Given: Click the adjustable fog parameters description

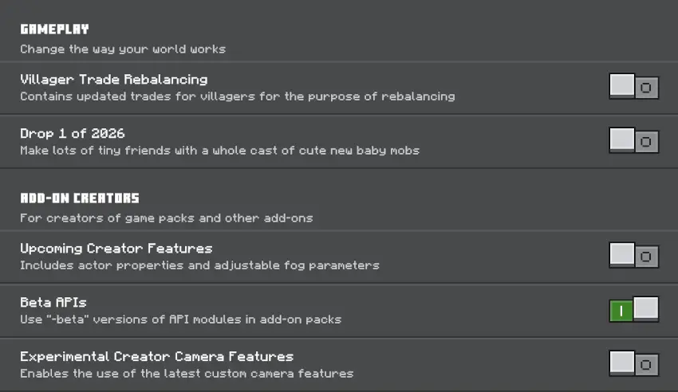Looking at the screenshot, I should click(199, 265).
